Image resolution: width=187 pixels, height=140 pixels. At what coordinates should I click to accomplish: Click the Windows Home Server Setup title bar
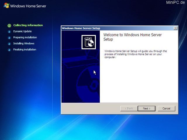pyautogui.click(x=117, y=28)
